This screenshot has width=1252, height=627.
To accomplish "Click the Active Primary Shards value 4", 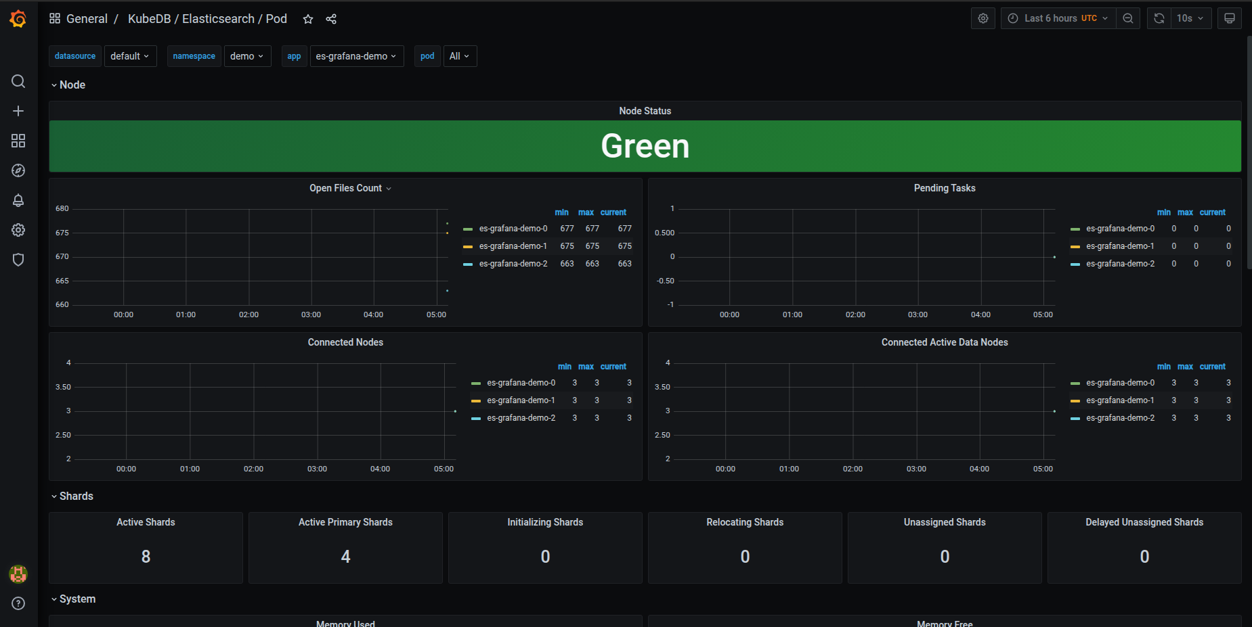I will 345,557.
